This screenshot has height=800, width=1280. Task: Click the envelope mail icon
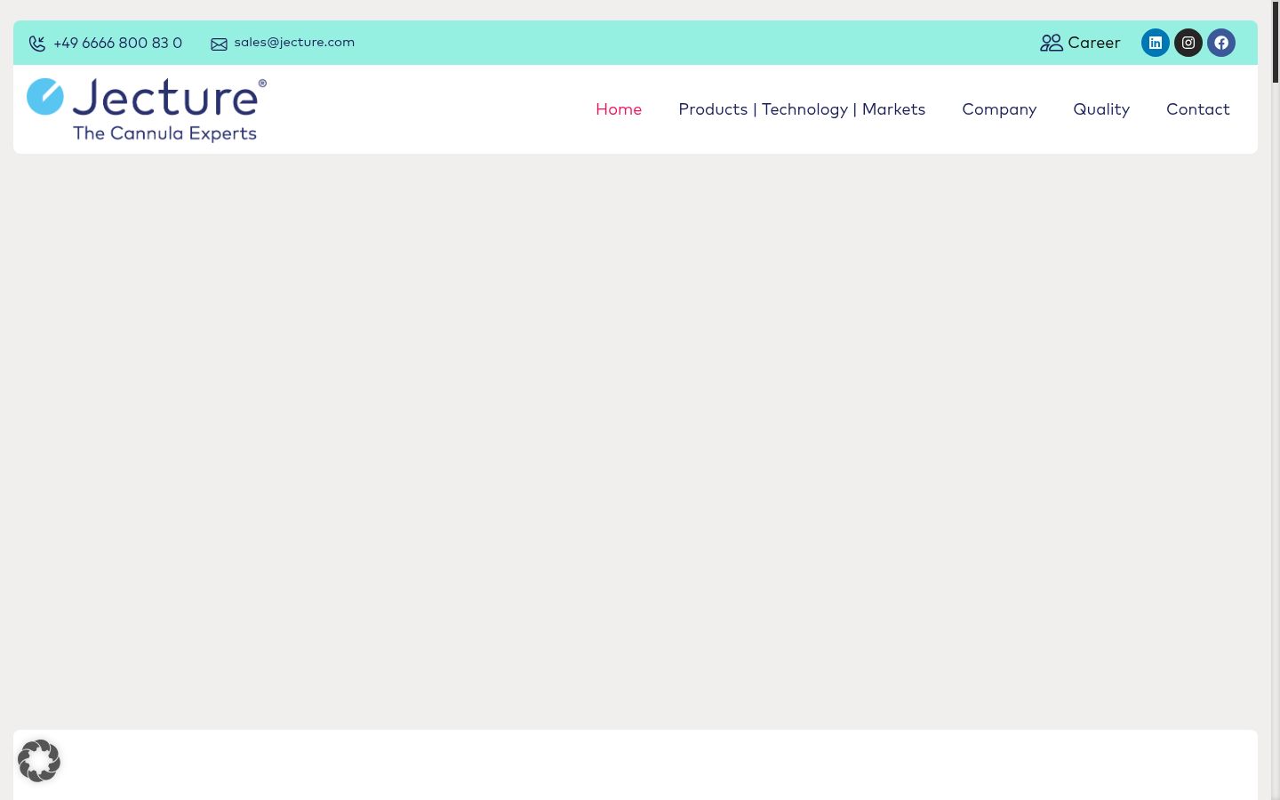219,44
